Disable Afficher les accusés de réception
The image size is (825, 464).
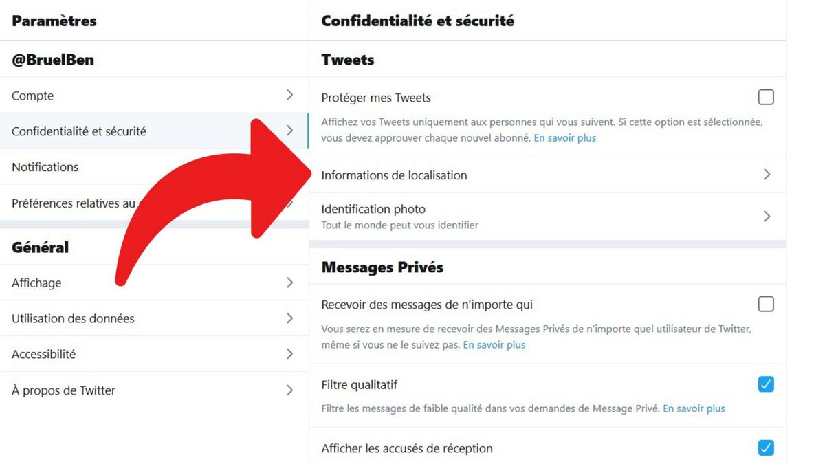tap(766, 448)
